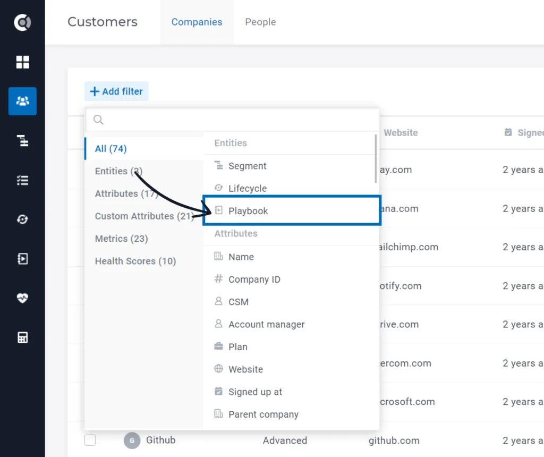Switch to the People tab
544x457 pixels.
click(260, 22)
